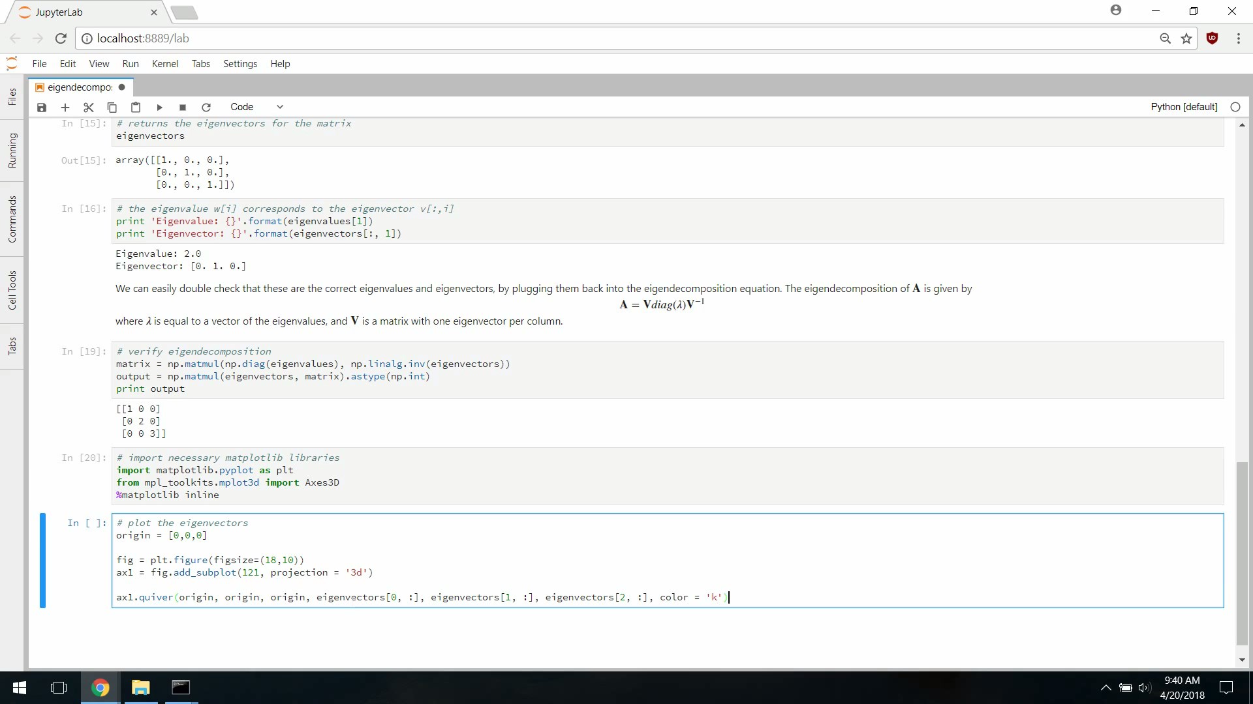The image size is (1253, 704).
Task: Insert a new cell with the plus icon
Action: 65,107
